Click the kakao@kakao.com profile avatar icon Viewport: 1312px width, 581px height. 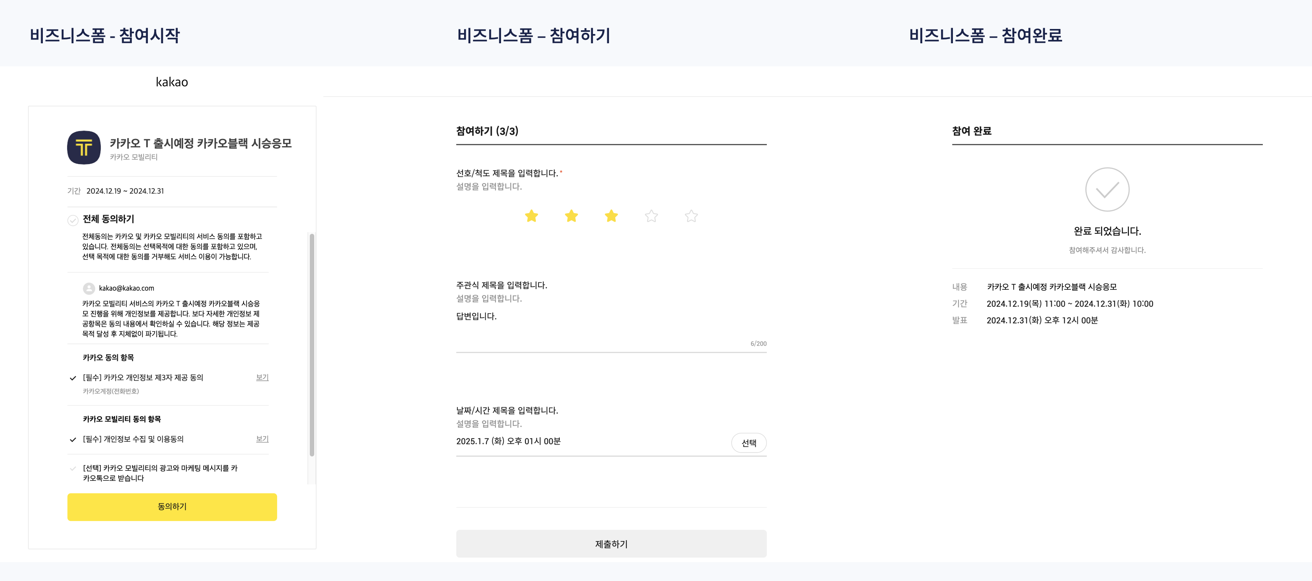coord(89,288)
